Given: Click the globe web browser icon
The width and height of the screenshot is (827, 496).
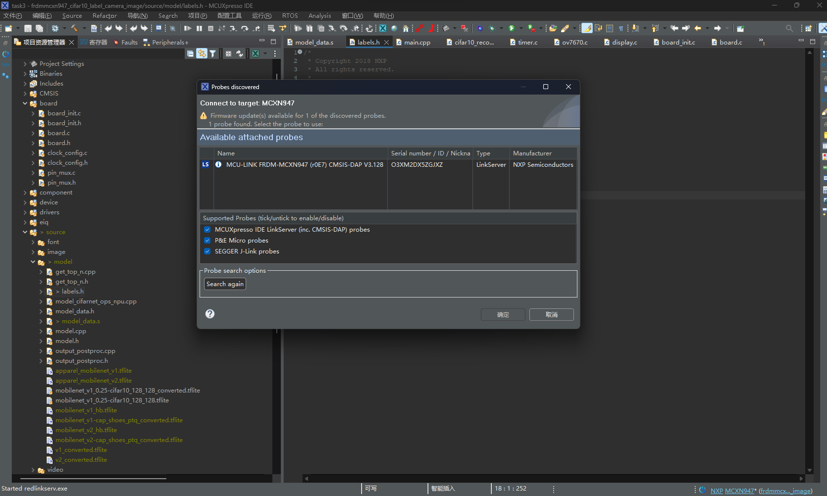Looking at the screenshot, I should 394,29.
